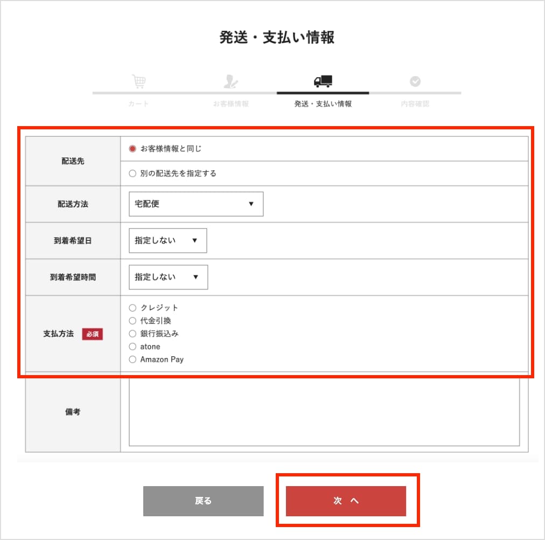Screen dimensions: 545x540
Task: Open the 宅配便 shipping method dropdown
Action: pos(195,204)
